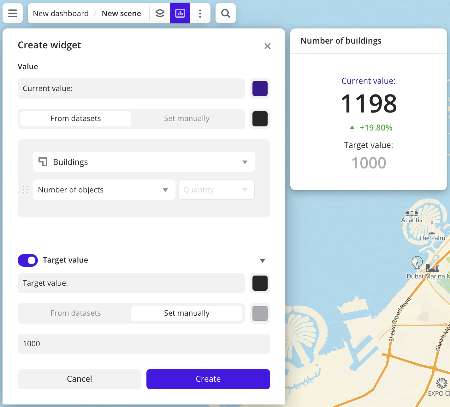Open the three-dot options menu
The image size is (450, 407).
(200, 13)
